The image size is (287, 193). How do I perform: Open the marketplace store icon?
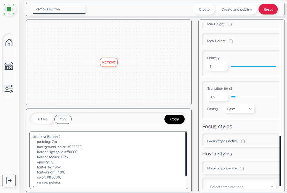pyautogui.click(x=9, y=66)
